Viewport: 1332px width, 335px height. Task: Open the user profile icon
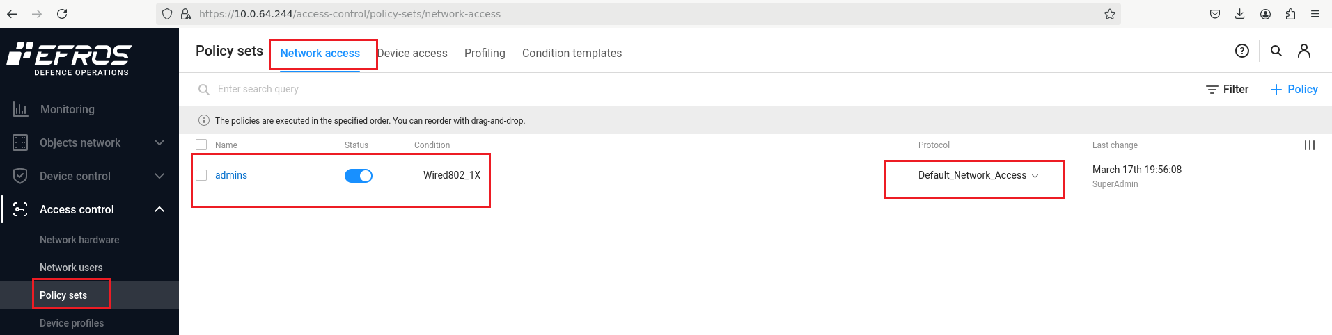[x=1303, y=51]
